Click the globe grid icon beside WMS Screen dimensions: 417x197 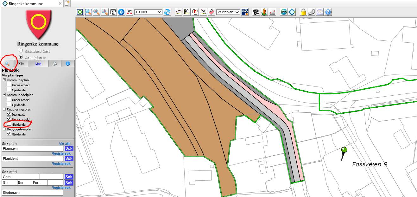(292, 12)
